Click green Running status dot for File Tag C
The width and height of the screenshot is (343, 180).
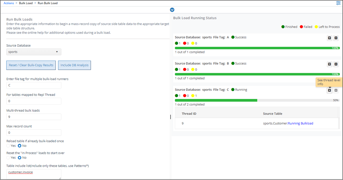(233, 90)
